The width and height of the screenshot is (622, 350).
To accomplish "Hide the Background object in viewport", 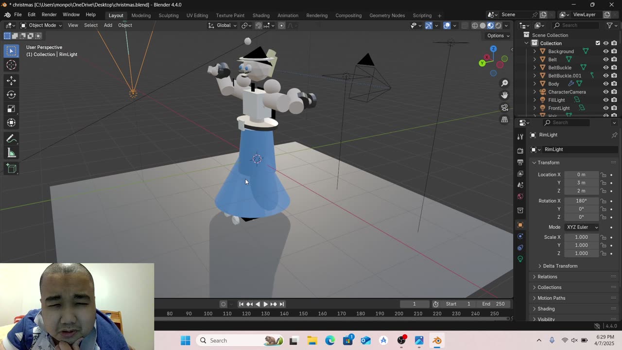I will (606, 52).
